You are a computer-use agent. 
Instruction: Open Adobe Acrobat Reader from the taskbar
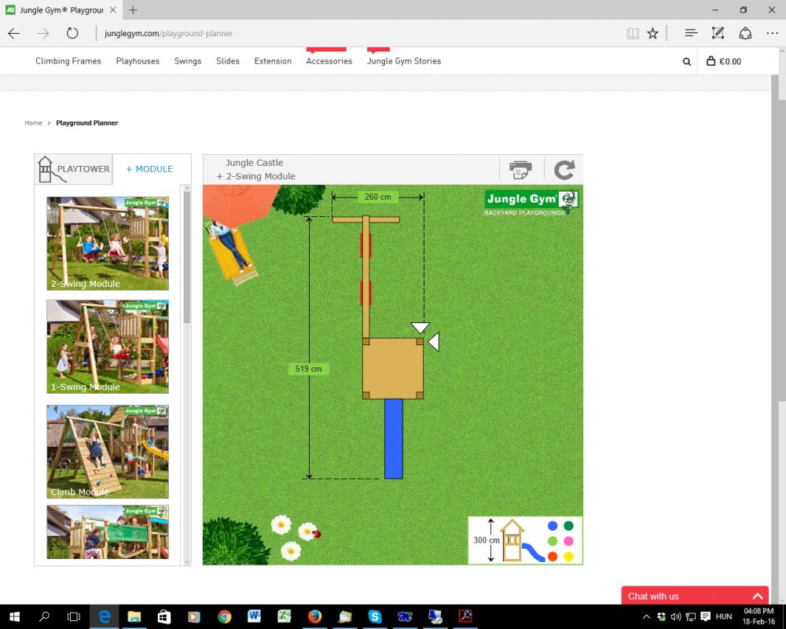(x=465, y=616)
